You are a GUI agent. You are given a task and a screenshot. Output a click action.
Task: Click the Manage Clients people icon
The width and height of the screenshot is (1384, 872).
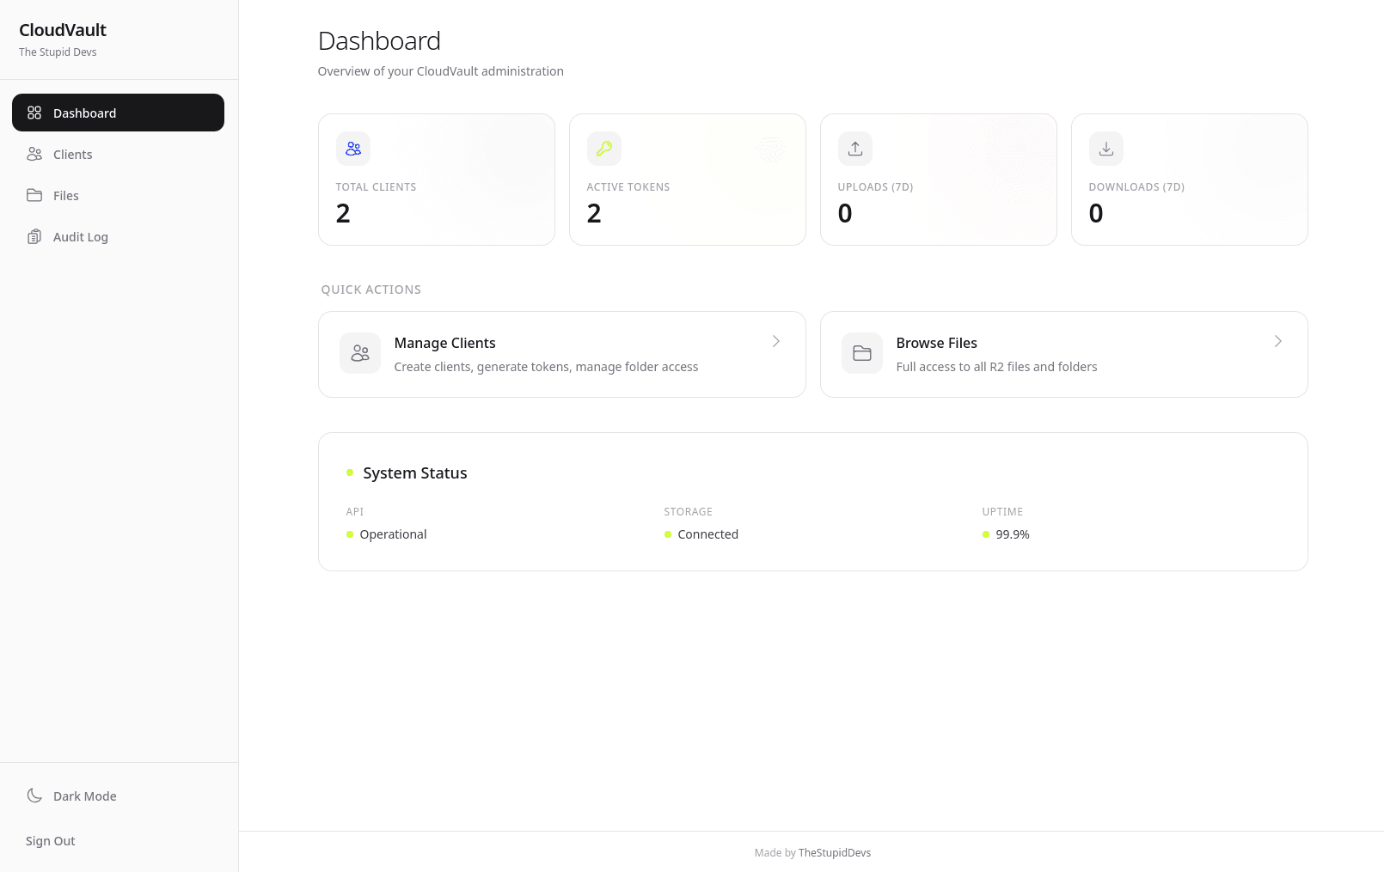(x=360, y=353)
